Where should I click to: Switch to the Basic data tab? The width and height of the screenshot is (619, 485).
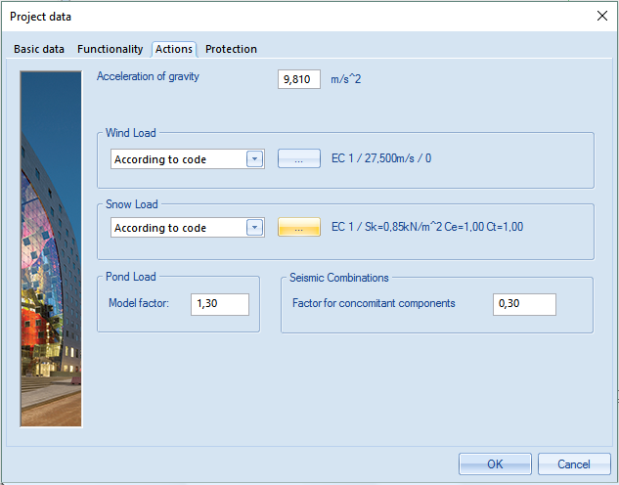[x=39, y=49]
